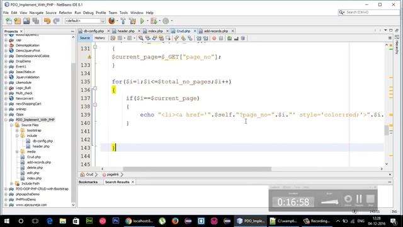Click the Last Edit icon in editor toolbar
403x227 pixels.
(x=113, y=38)
